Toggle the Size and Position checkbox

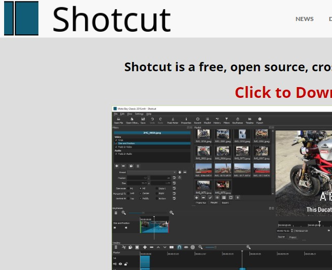(116, 143)
